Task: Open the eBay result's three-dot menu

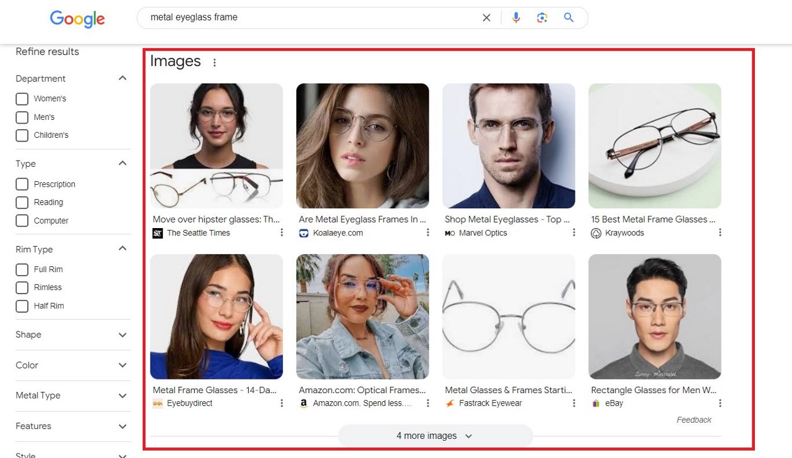Action: (720, 403)
